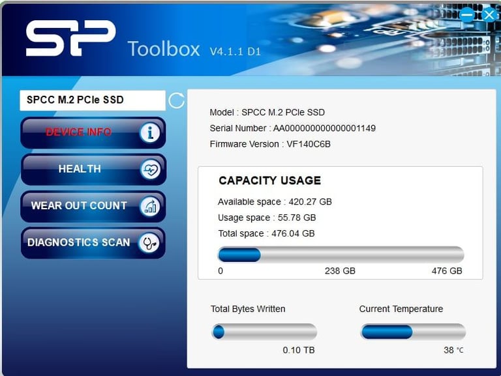Image resolution: width=501 pixels, height=376 pixels.
Task: Click the Current Temperature bar
Action: click(413, 332)
